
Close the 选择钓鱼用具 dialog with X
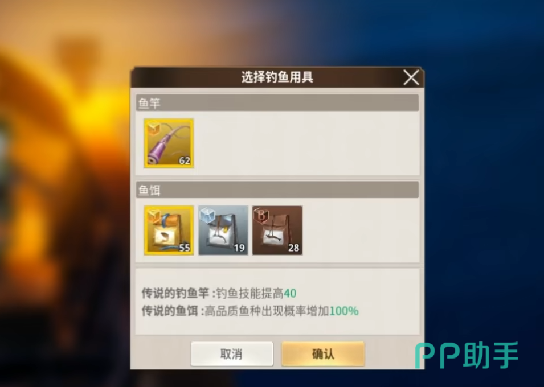pos(411,77)
